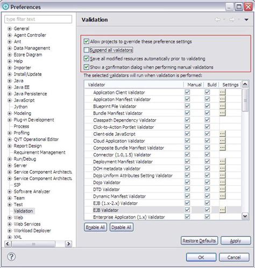This screenshot has height=268, width=255.
Task: Uncheck Manual for Application Client Validator
Action: coord(187,92)
